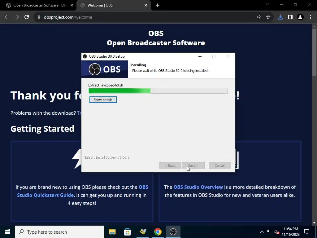
Task: Switch to Chrome in the taskbar
Action: (x=158, y=232)
